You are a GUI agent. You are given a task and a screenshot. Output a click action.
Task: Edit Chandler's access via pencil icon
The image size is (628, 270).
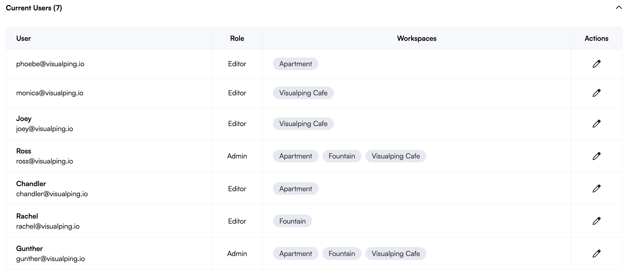point(596,188)
